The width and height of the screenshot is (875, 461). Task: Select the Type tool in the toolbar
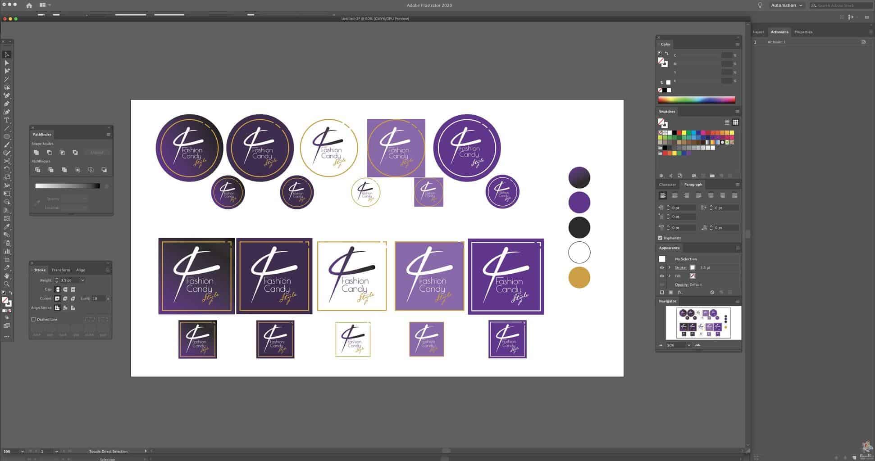(7, 120)
